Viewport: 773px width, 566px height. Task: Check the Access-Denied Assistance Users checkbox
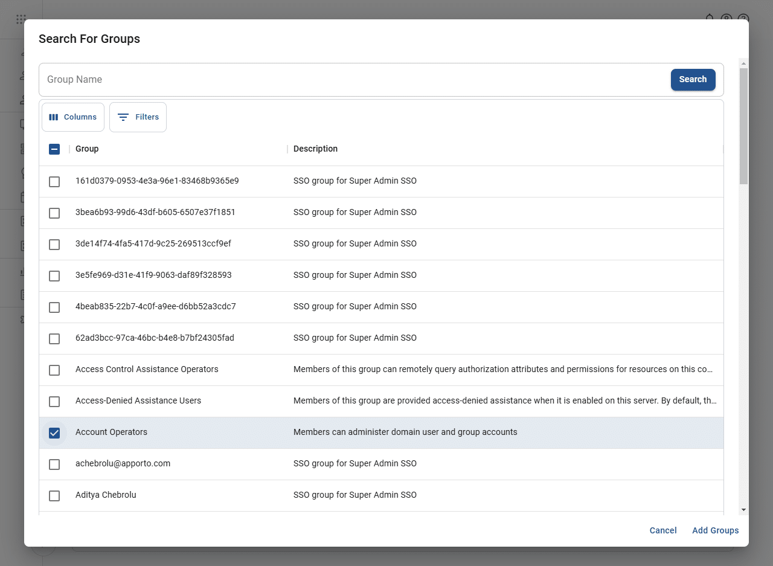pyautogui.click(x=54, y=401)
